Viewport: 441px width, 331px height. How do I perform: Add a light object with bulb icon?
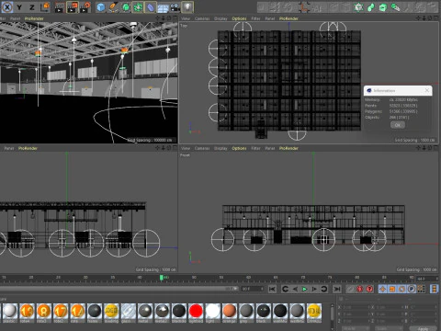point(187,7)
